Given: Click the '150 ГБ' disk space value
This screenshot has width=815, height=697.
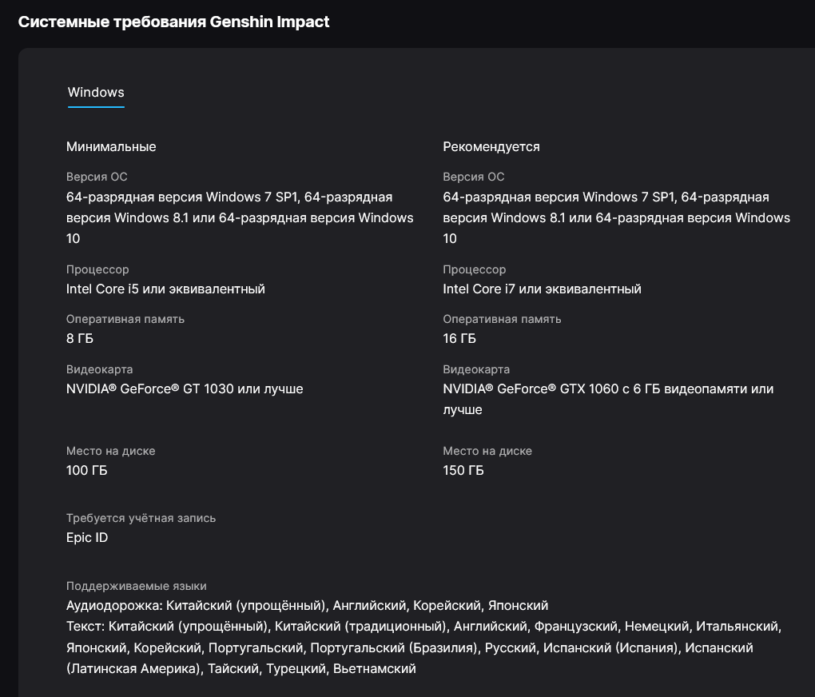Looking at the screenshot, I should 463,470.
